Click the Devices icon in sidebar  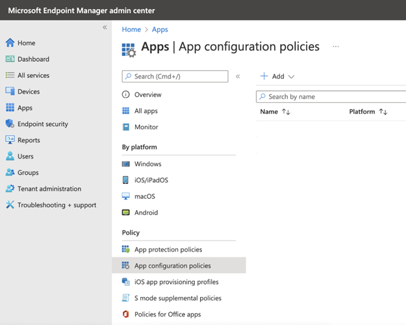(10, 92)
